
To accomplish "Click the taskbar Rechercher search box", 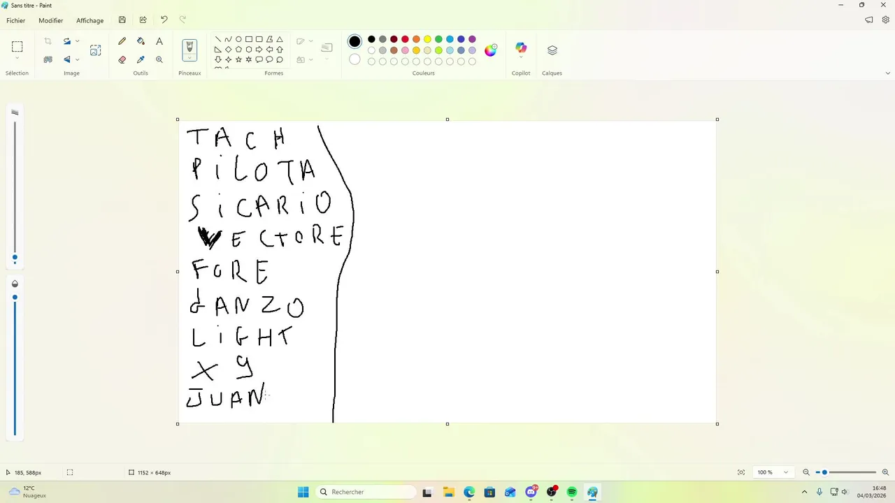I will [x=366, y=492].
